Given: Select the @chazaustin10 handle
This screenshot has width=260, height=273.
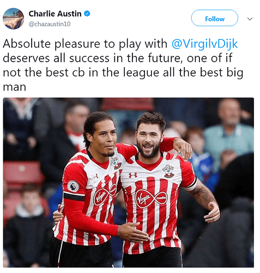Looking at the screenshot, I should tap(50, 24).
